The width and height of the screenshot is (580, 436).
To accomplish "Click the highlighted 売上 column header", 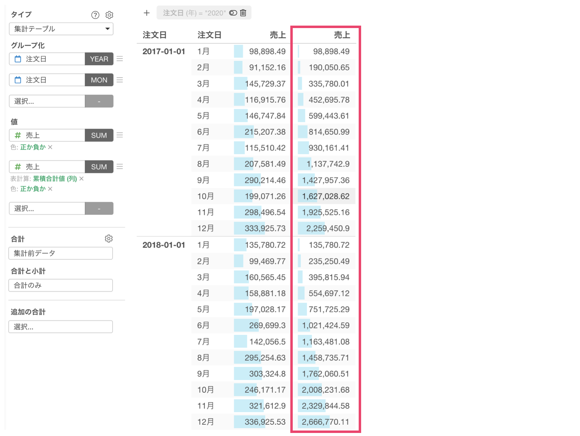I will pos(342,35).
